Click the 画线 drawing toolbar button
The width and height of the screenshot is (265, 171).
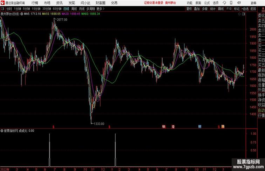tap(221, 9)
